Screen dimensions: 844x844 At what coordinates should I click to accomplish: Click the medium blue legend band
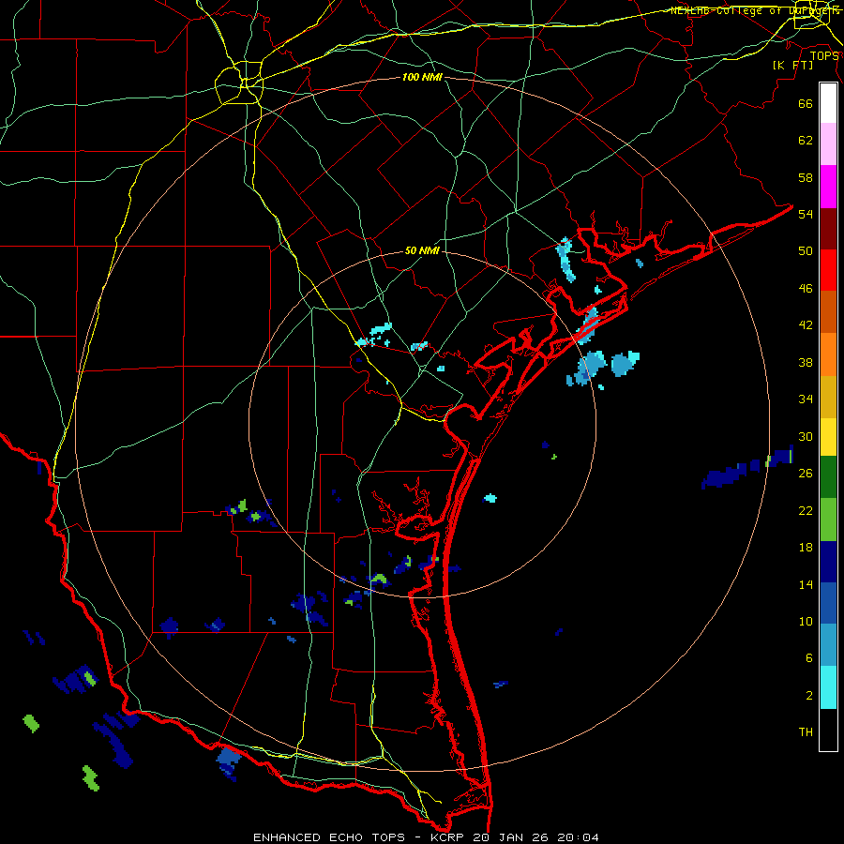click(x=828, y=603)
